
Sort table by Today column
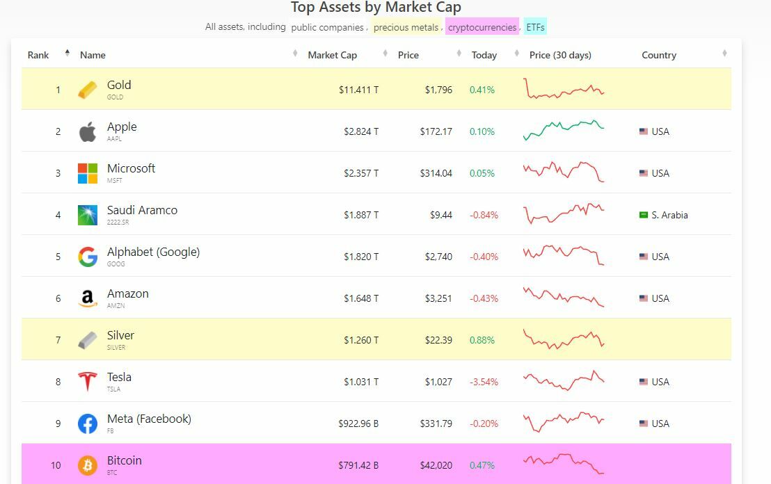pyautogui.click(x=484, y=55)
